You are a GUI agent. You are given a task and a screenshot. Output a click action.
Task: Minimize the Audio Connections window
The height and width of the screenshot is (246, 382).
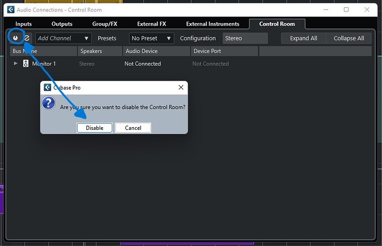(x=326, y=10)
